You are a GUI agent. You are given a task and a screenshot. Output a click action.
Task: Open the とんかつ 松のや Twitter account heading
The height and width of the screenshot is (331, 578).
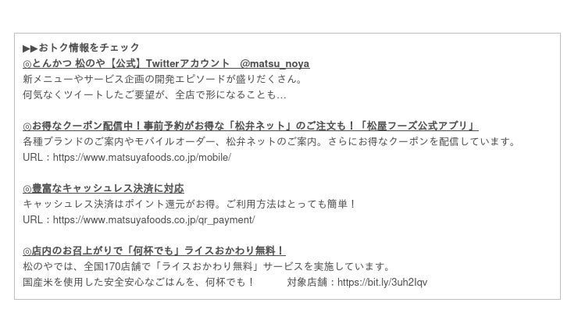166,64
